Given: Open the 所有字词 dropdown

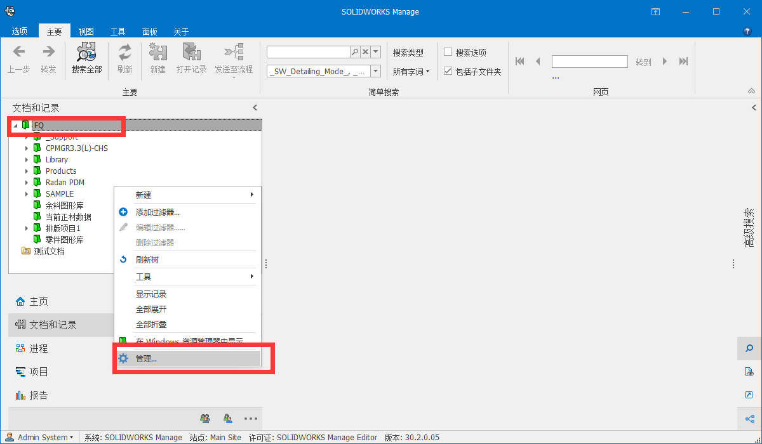Looking at the screenshot, I should 411,72.
